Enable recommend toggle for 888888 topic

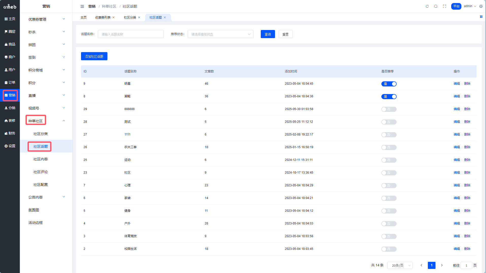[x=389, y=109]
